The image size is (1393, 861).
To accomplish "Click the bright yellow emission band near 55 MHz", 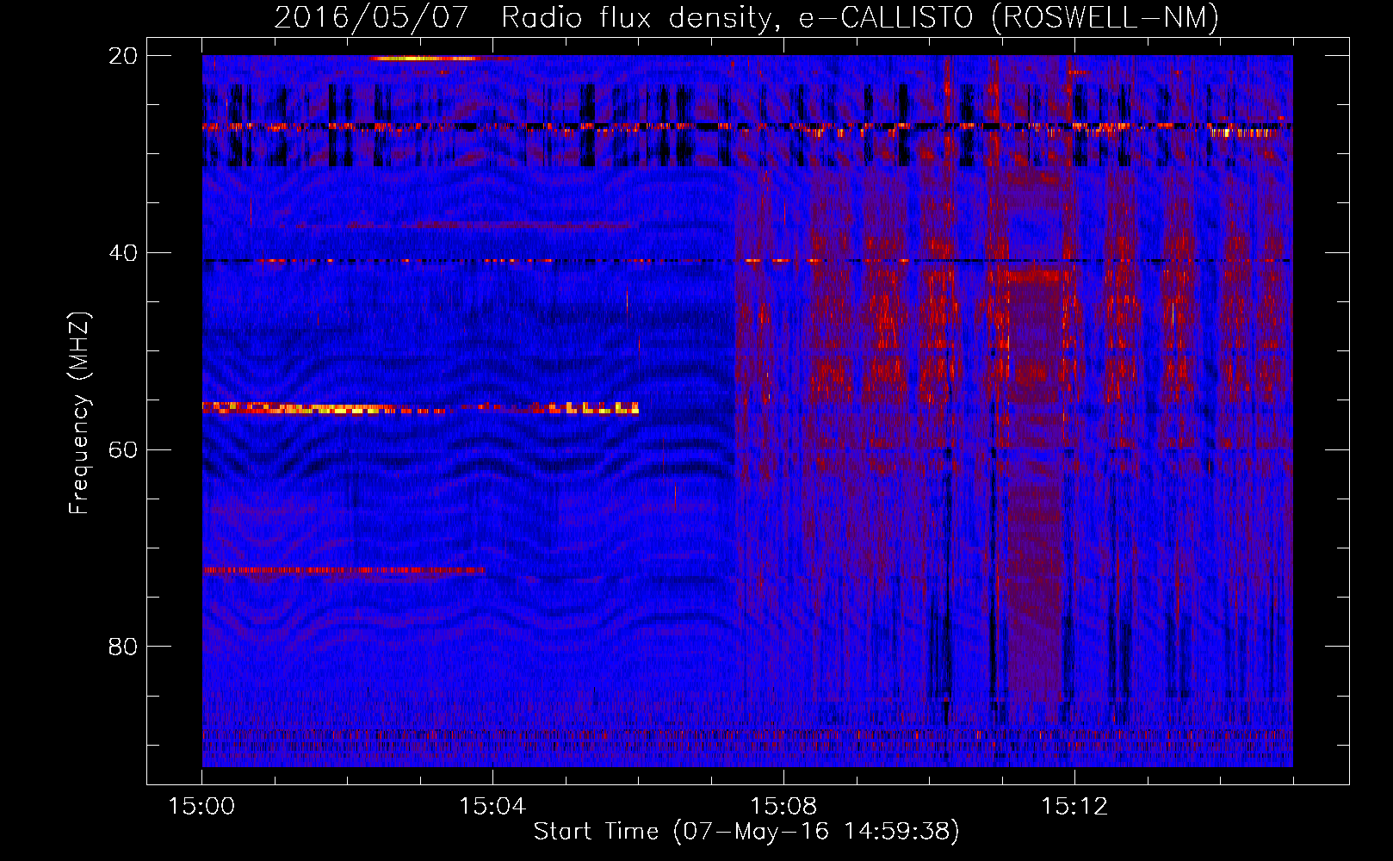I will tap(420, 408).
